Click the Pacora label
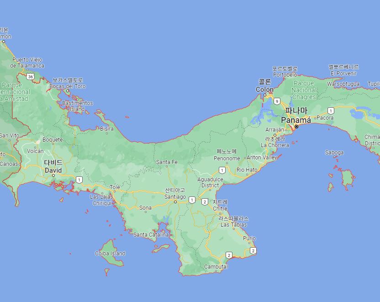This screenshot has width=380, height=302. click(x=325, y=118)
